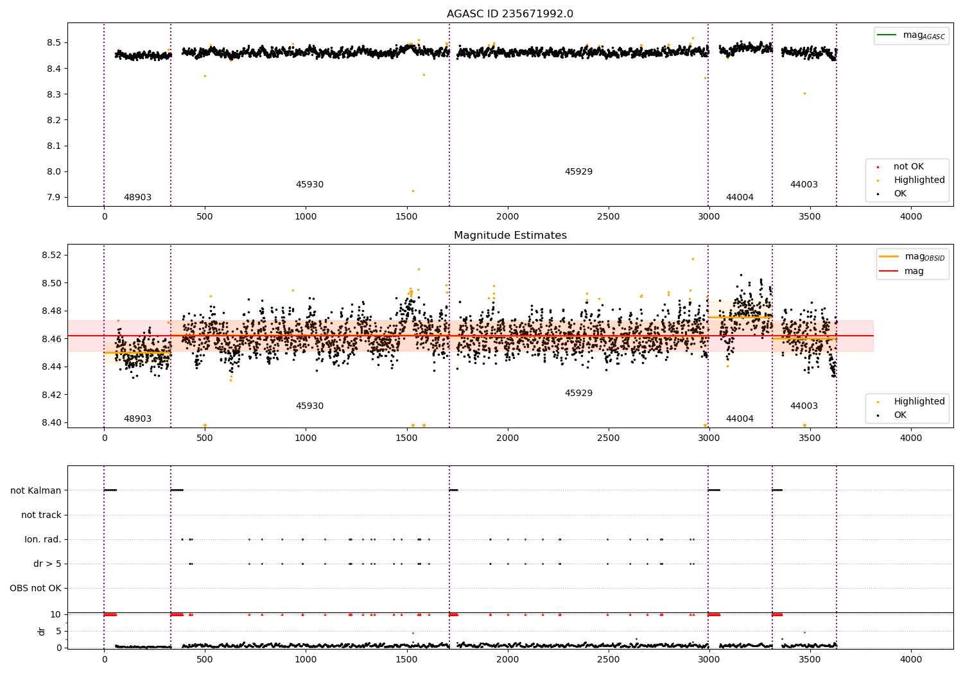963x674 pixels.
Task: Click obsid label 44004 in Magnitude Estimates plot
Action: [x=740, y=419]
